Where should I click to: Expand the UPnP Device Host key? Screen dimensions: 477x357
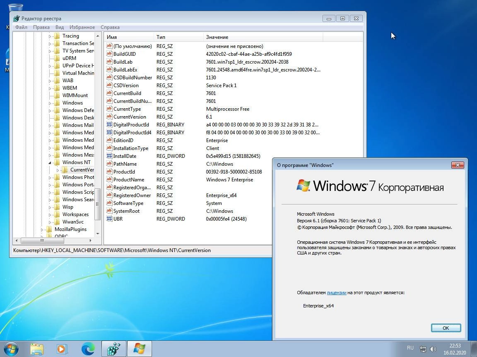[50, 66]
